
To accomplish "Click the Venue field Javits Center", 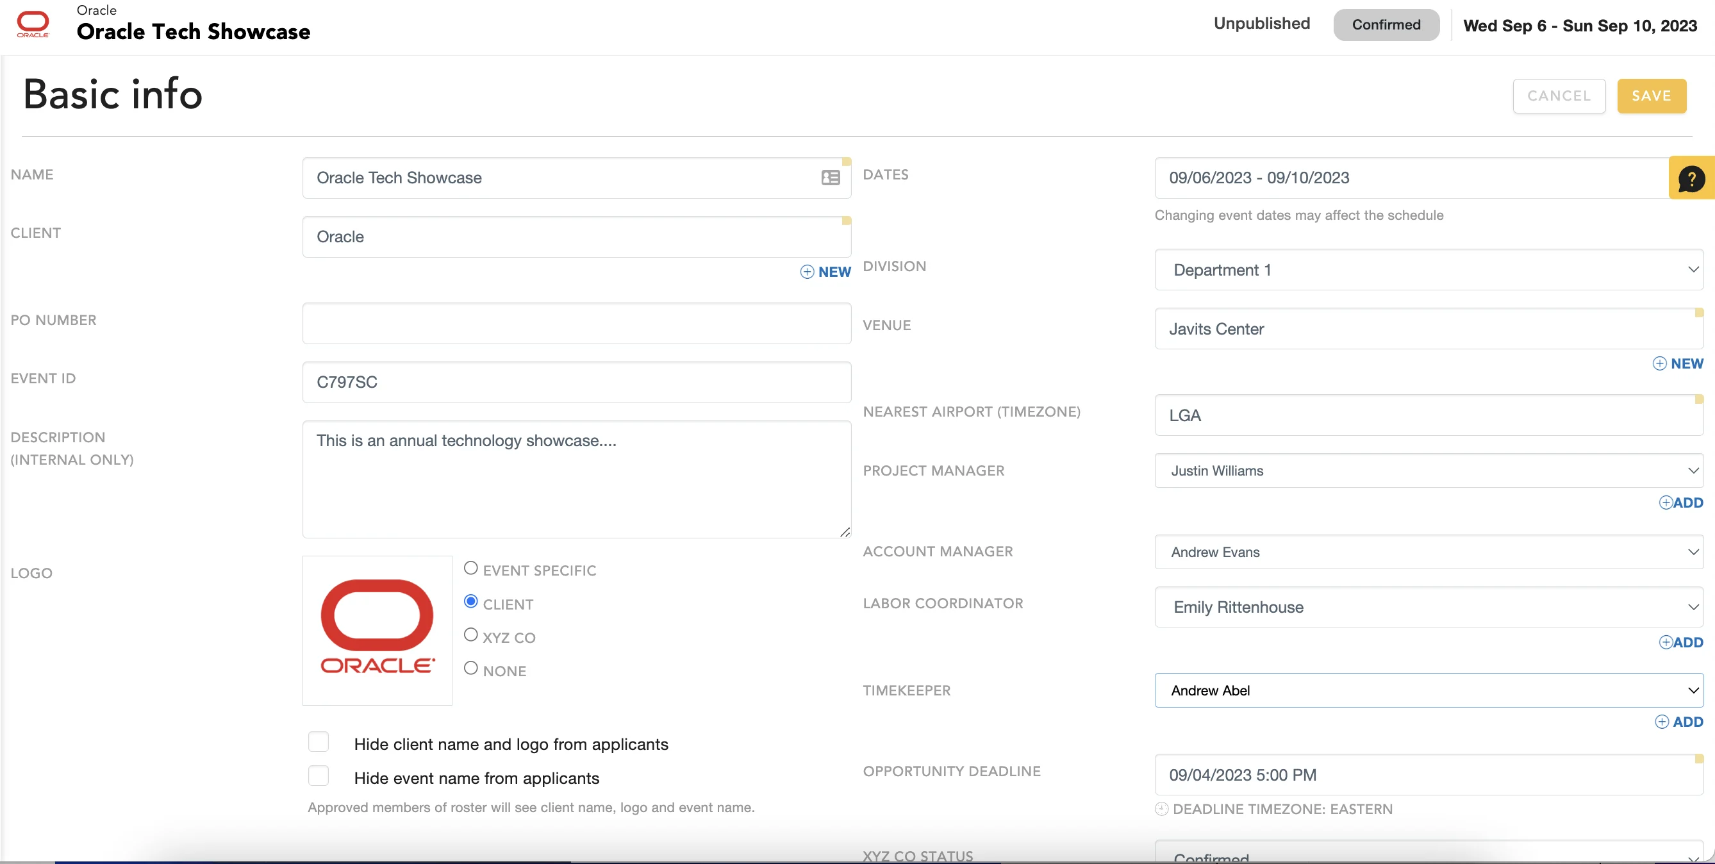I will (1429, 328).
